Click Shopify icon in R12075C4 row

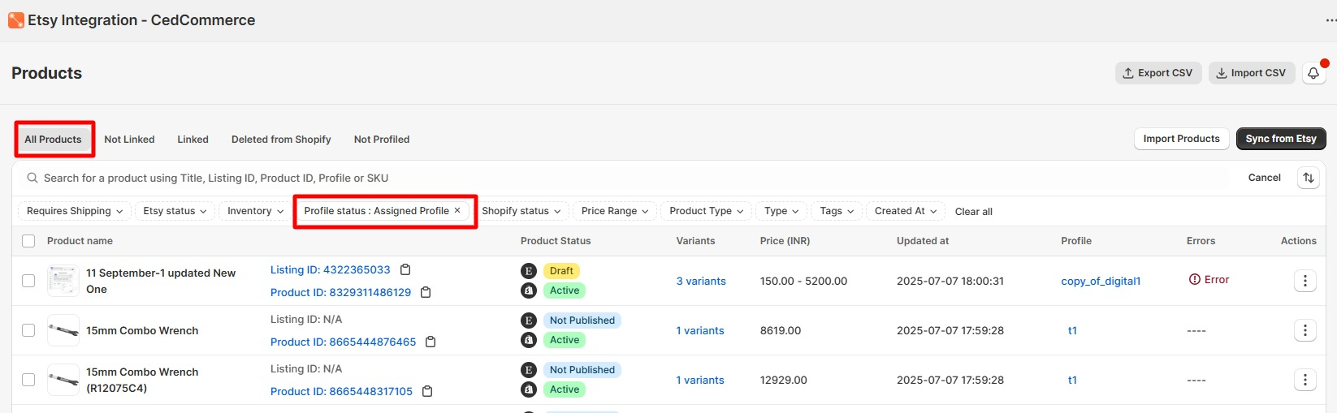click(x=529, y=389)
